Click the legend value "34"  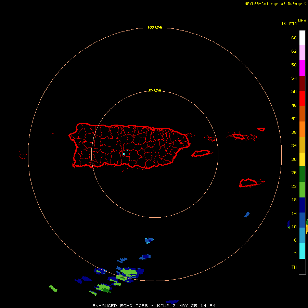click(294, 146)
